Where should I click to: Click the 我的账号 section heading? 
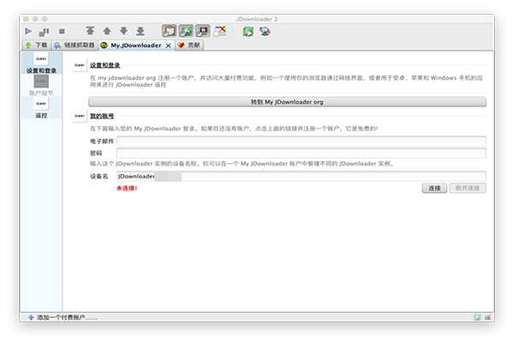point(102,116)
